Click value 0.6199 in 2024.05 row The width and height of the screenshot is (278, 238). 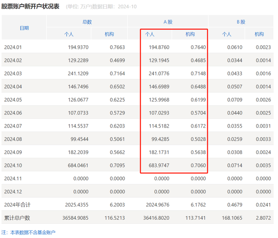pyautogui.click(x=198, y=100)
